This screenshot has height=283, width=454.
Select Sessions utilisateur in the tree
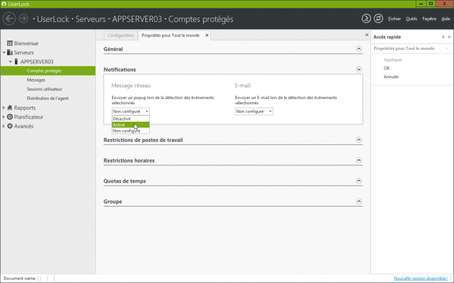tap(45, 89)
